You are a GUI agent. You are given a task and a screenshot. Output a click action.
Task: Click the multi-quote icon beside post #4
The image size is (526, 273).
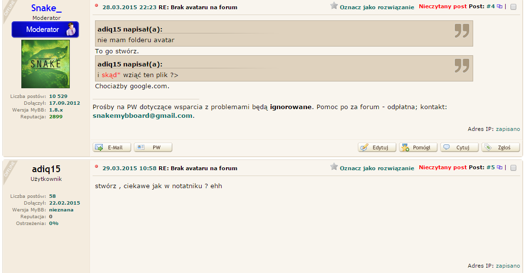click(x=499, y=6)
